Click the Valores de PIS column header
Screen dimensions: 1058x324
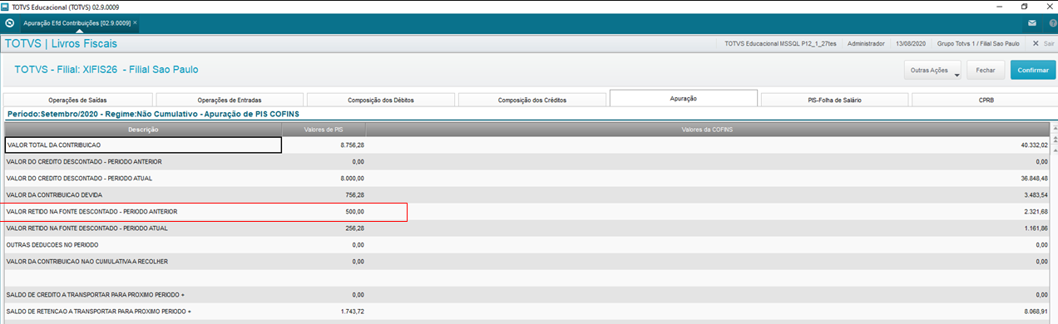(324, 130)
